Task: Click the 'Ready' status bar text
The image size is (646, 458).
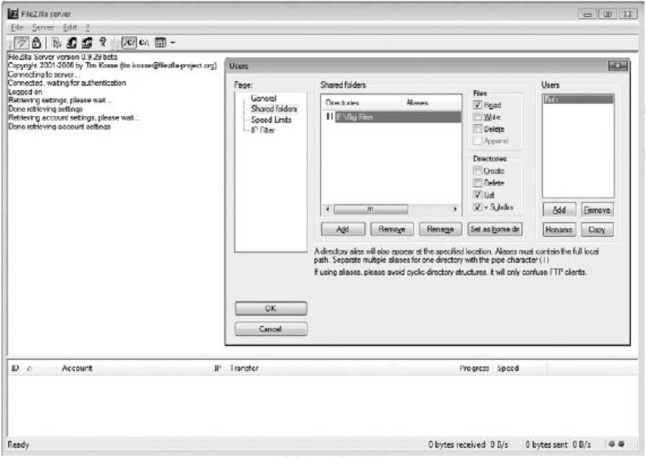Action: pyautogui.click(x=19, y=444)
